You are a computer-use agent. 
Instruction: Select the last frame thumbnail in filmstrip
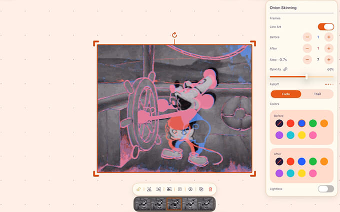(206, 204)
